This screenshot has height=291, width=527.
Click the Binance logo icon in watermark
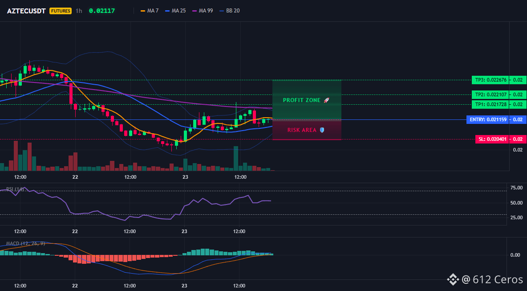[453, 279]
